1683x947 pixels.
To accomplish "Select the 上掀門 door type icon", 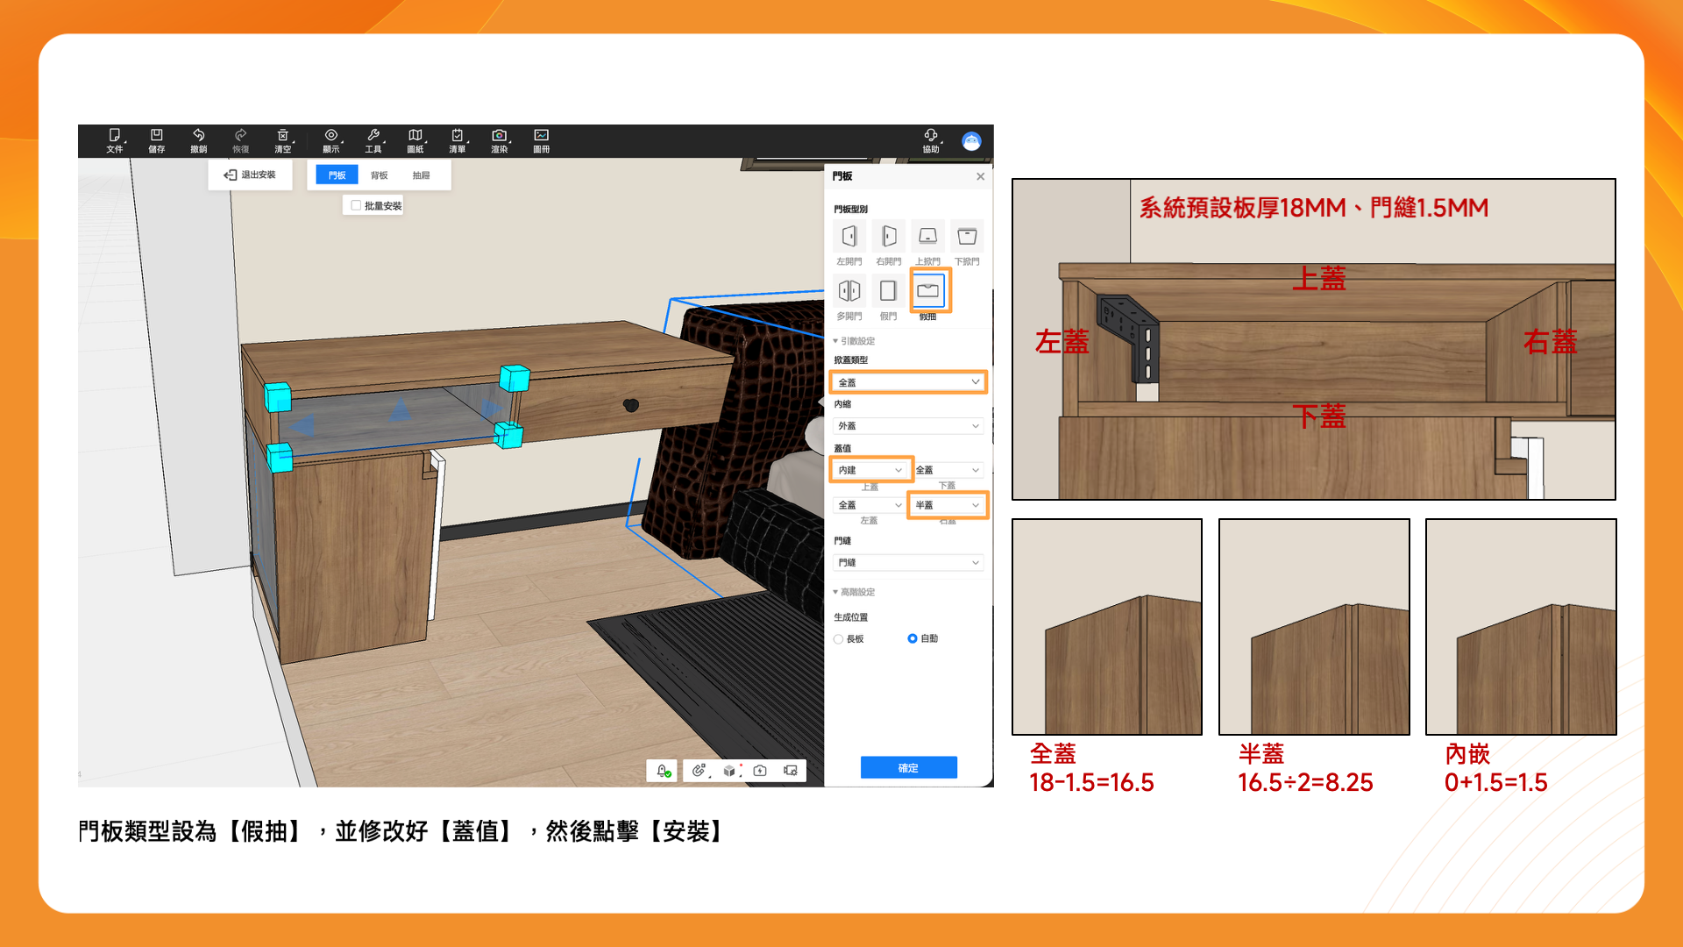I will [x=927, y=237].
